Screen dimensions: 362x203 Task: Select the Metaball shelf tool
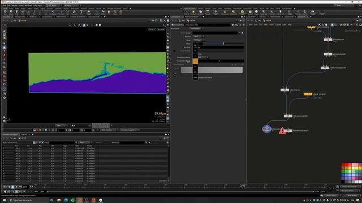click(103, 12)
